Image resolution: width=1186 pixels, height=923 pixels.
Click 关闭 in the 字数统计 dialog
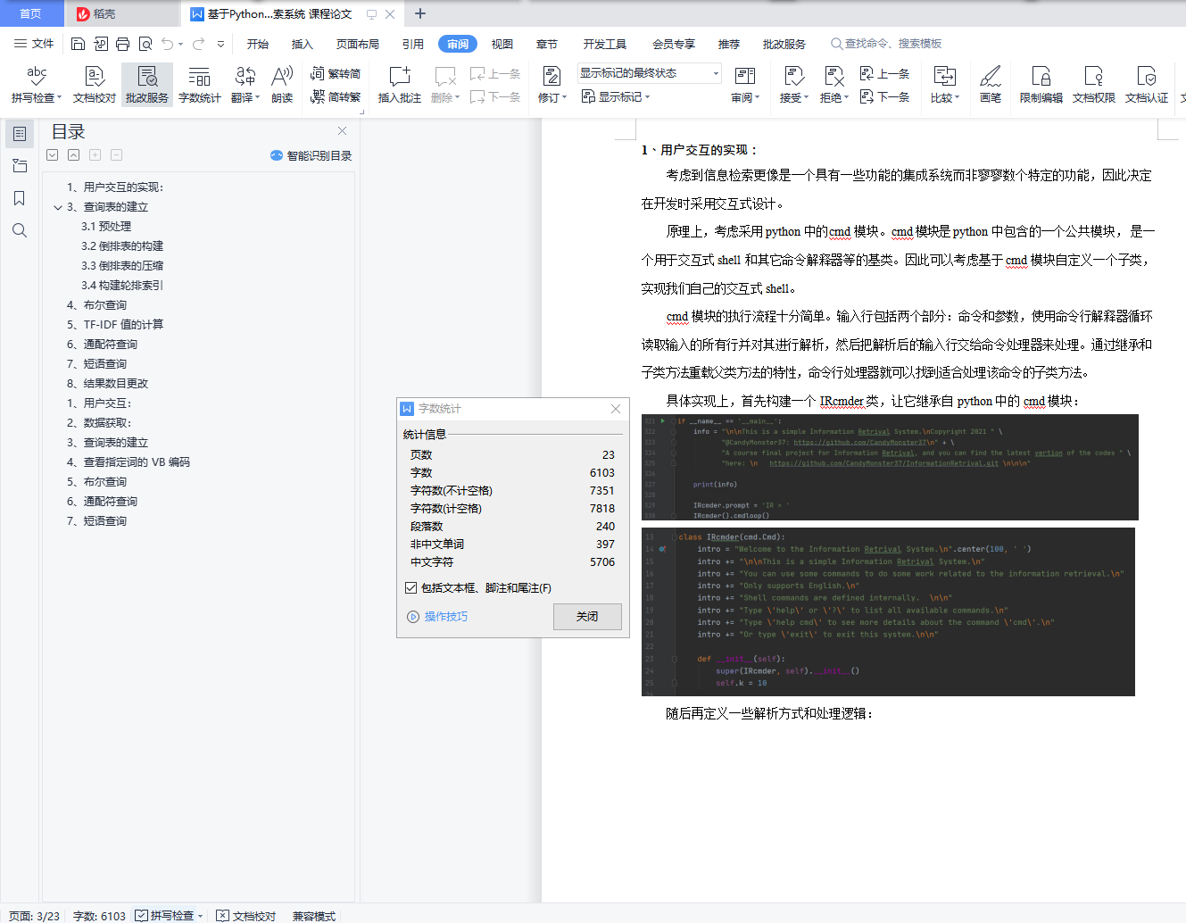(x=587, y=617)
